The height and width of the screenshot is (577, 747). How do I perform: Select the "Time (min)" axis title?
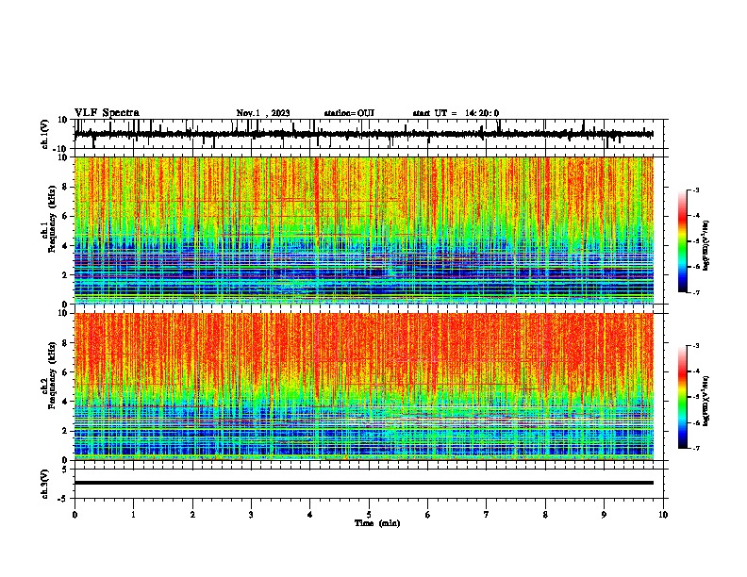(377, 523)
